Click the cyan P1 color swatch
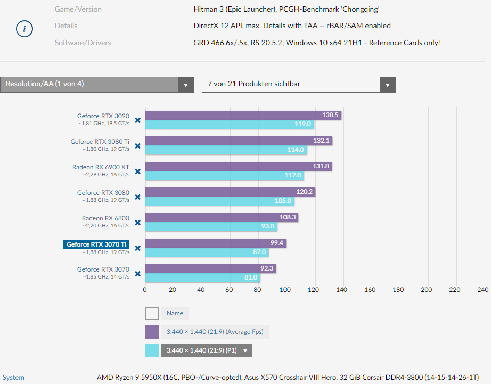Screen dimensions: 491x384 [152, 350]
